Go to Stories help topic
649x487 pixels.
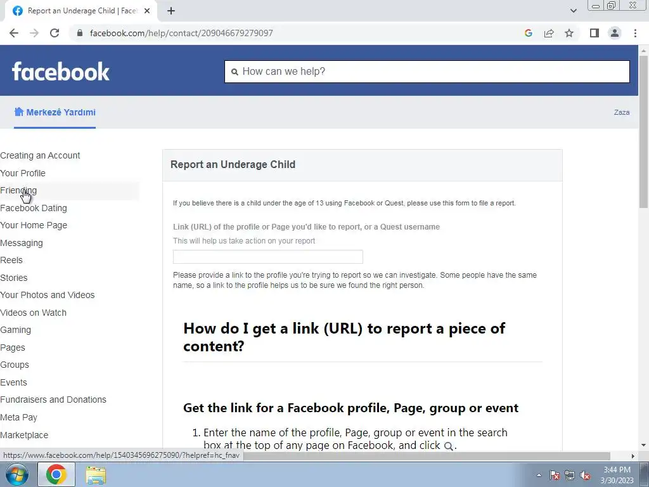14,278
